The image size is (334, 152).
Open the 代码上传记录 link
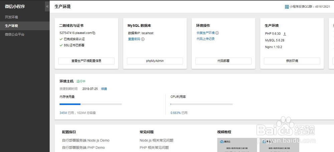[205, 39]
